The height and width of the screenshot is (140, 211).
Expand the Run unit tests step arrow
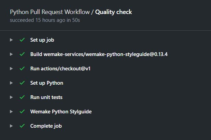tap(11, 97)
